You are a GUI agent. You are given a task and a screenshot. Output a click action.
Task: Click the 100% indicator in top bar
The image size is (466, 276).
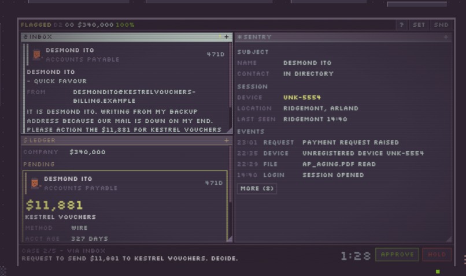point(125,25)
